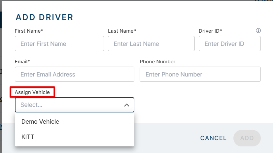Select KITT from the vehicle options
Image resolution: width=273 pixels, height=153 pixels.
tap(28, 137)
